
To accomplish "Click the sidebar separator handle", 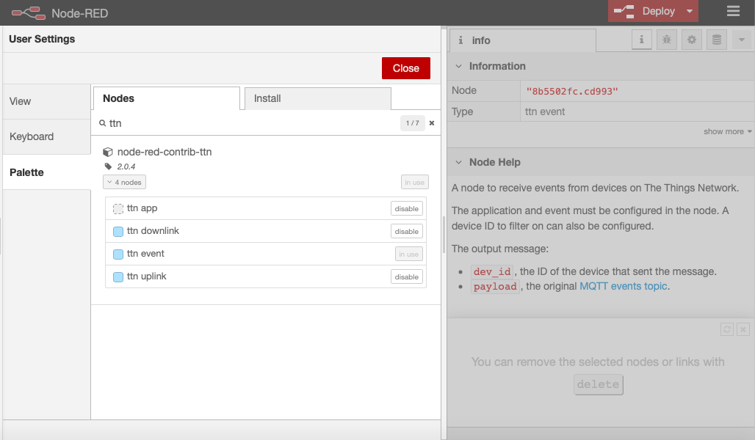I will [x=444, y=235].
